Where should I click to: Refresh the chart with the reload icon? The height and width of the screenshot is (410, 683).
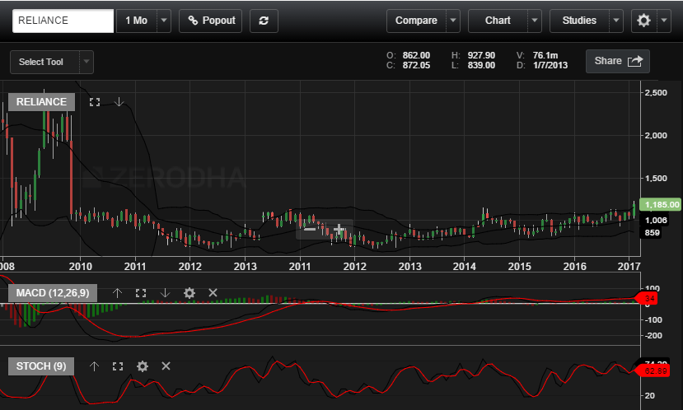[x=264, y=21]
